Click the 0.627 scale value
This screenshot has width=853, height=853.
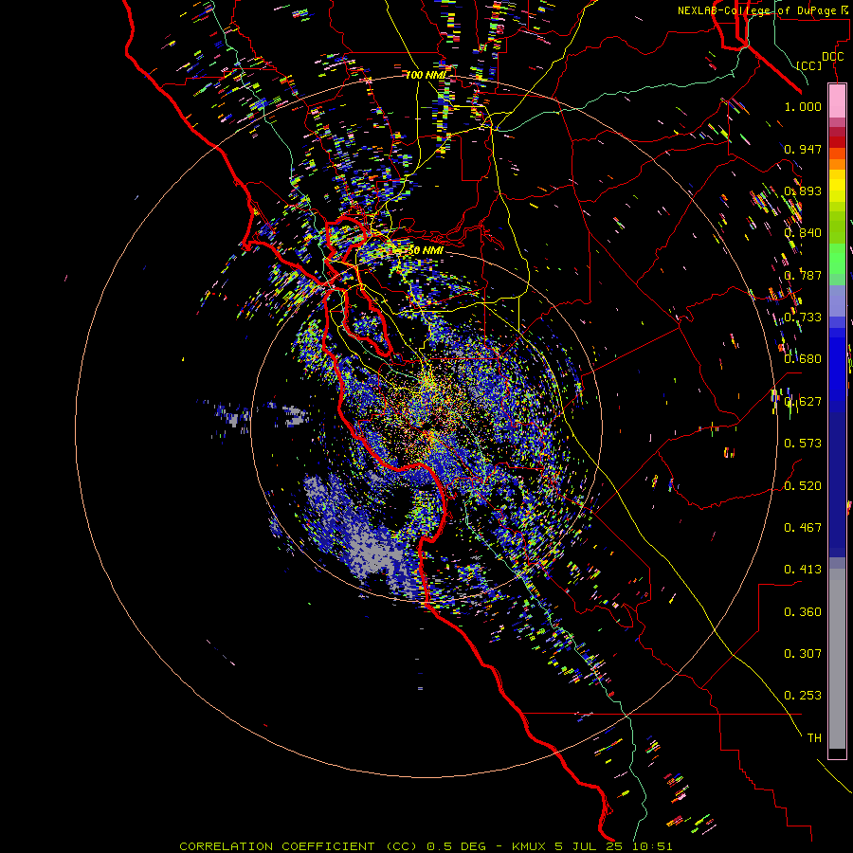pyautogui.click(x=803, y=402)
